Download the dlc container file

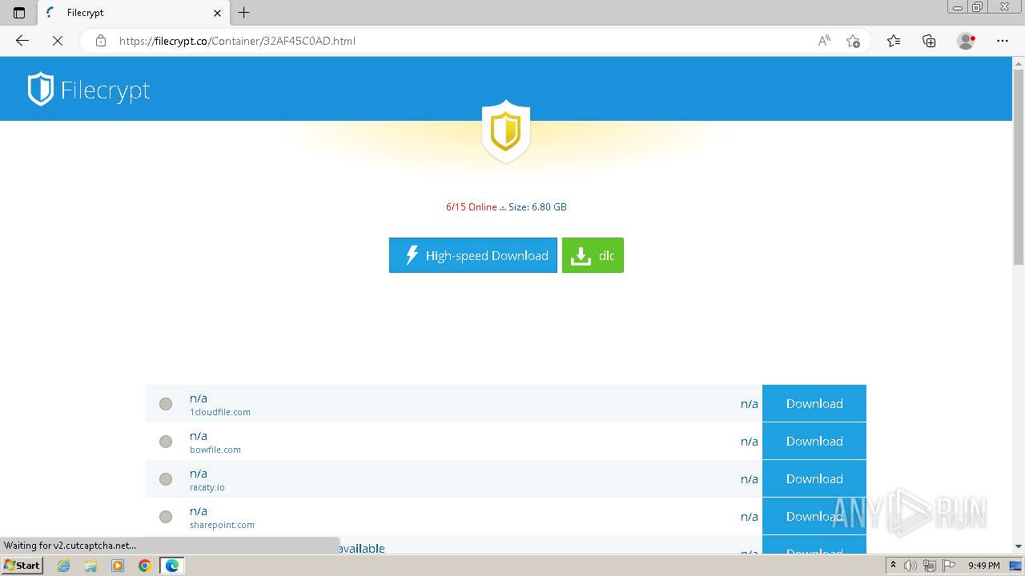click(593, 255)
